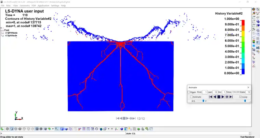
Task: Click the command line input field
Action: 63,133
